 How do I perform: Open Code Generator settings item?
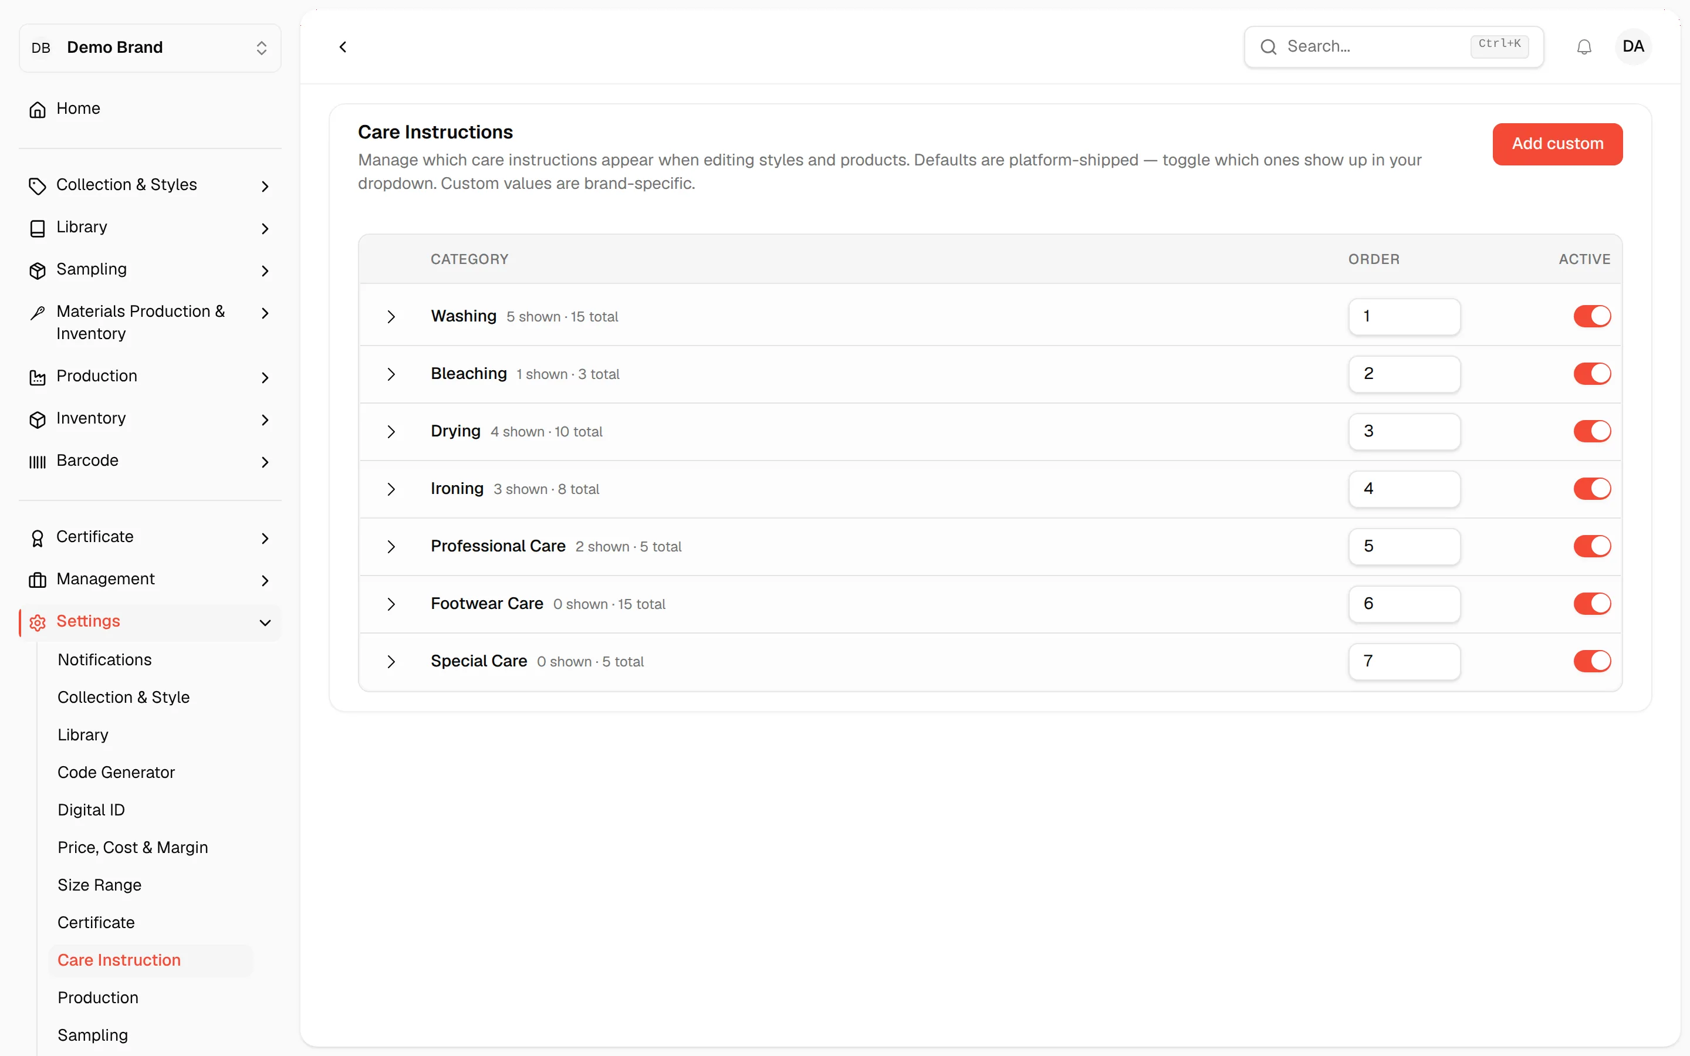pos(116,773)
